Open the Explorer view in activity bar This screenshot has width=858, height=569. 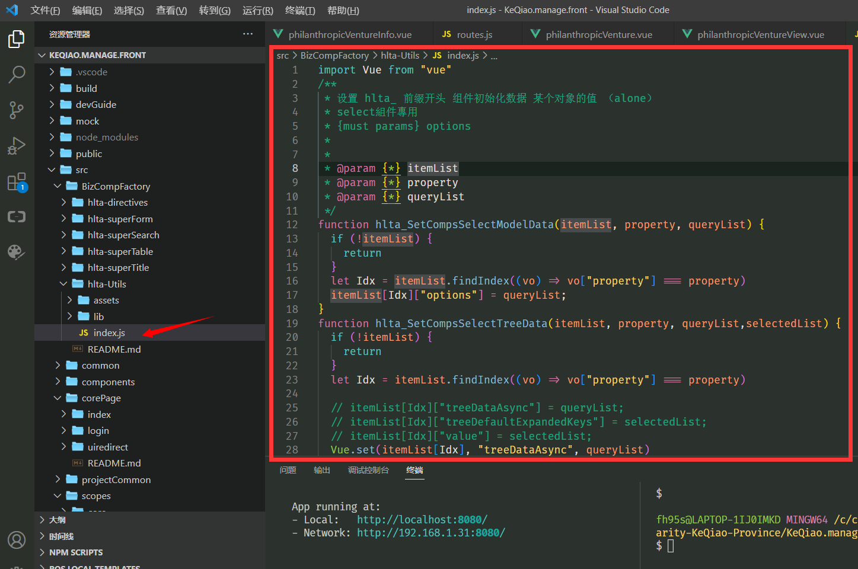(x=17, y=39)
